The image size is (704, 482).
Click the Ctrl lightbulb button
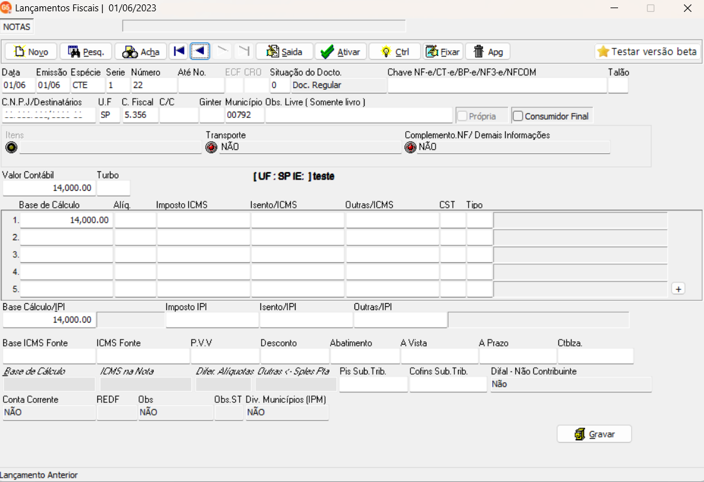click(395, 51)
